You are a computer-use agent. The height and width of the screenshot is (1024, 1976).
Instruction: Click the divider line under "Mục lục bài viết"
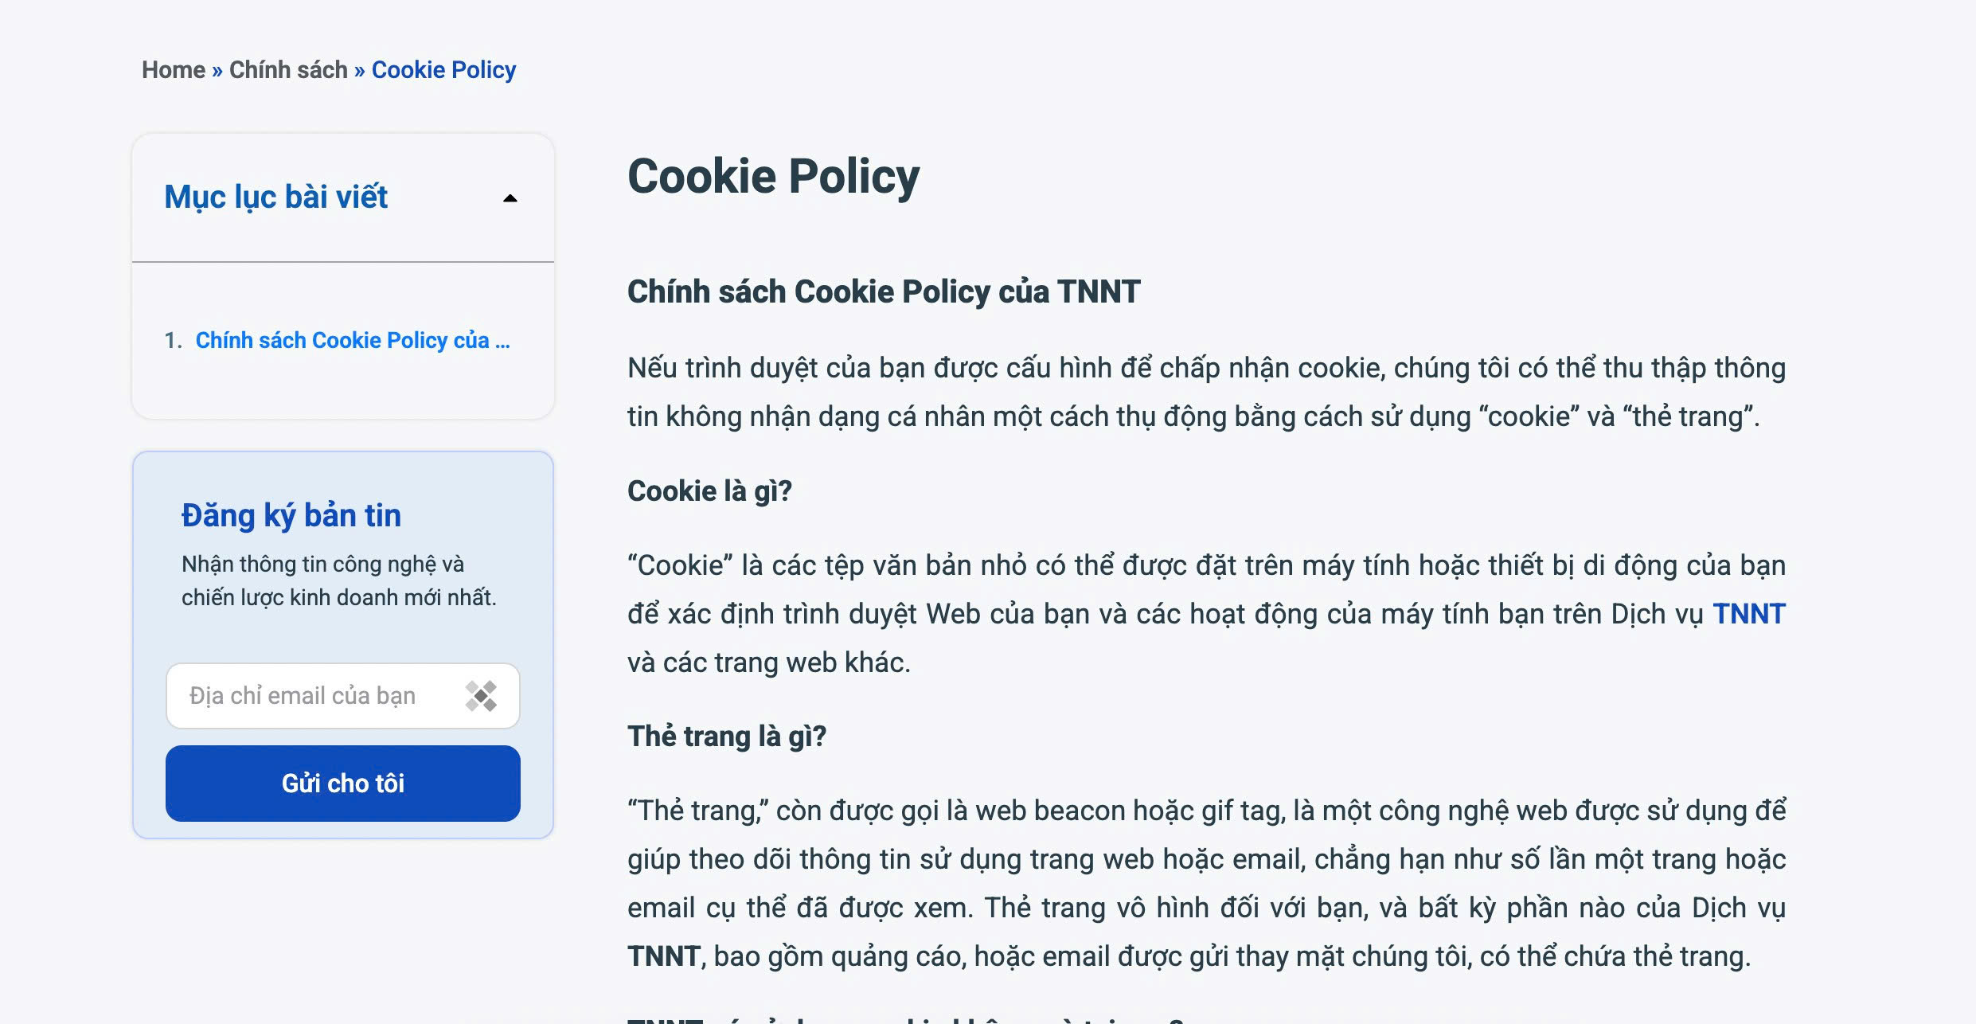coord(343,260)
